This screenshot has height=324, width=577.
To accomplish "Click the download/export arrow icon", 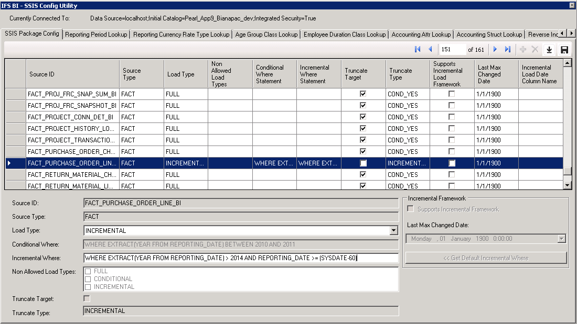I will [549, 50].
